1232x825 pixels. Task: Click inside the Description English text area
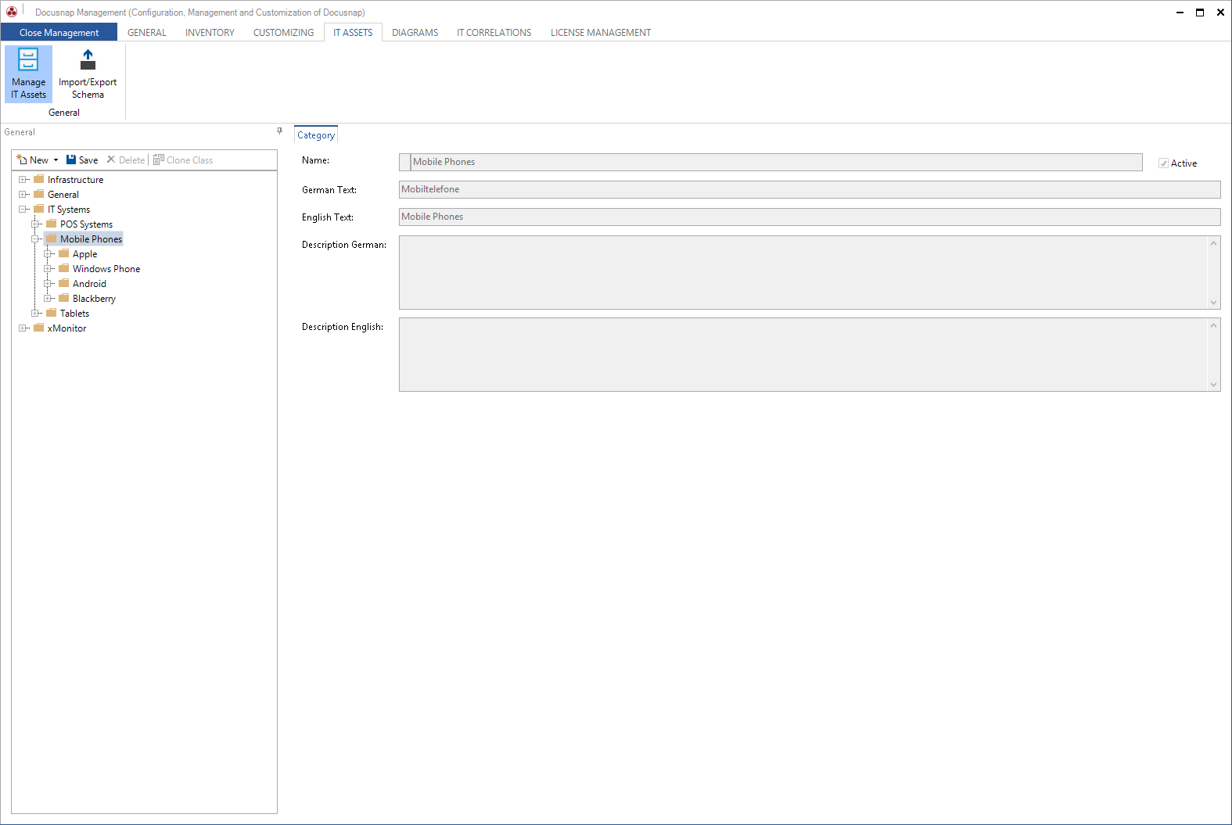tap(803, 354)
